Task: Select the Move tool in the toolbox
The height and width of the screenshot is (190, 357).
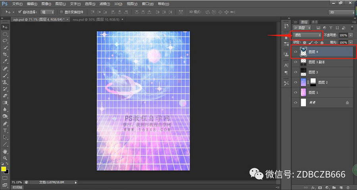Action: pos(6,27)
